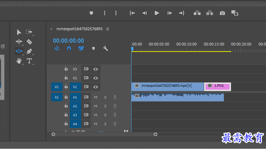The image size is (266, 149).
Task: Toggle Snap magnet in timeline
Action: click(69, 49)
